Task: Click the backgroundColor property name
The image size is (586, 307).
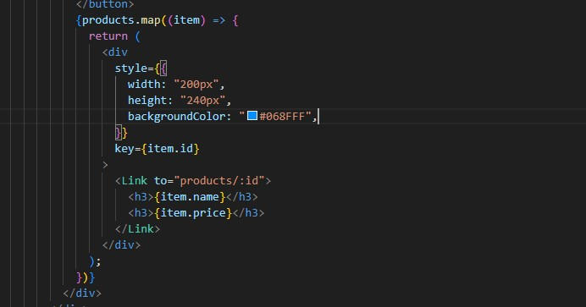Action: (x=176, y=117)
